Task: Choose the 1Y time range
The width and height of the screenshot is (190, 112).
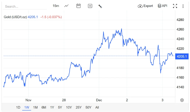Action: pyautogui.click(x=52, y=108)
